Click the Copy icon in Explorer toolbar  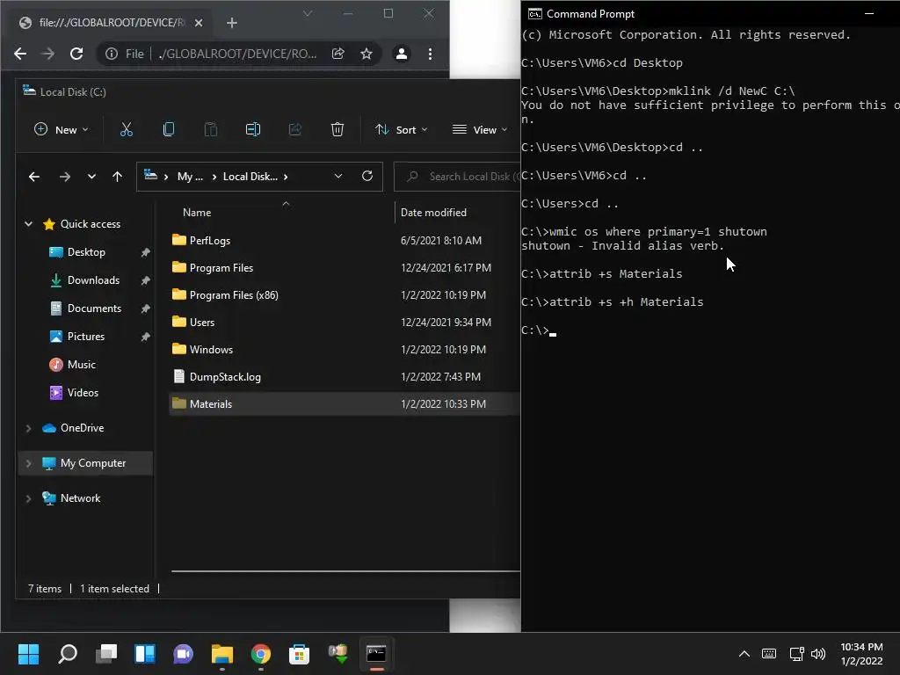click(x=169, y=130)
